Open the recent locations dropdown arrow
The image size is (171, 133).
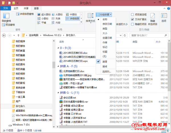coord(14,35)
